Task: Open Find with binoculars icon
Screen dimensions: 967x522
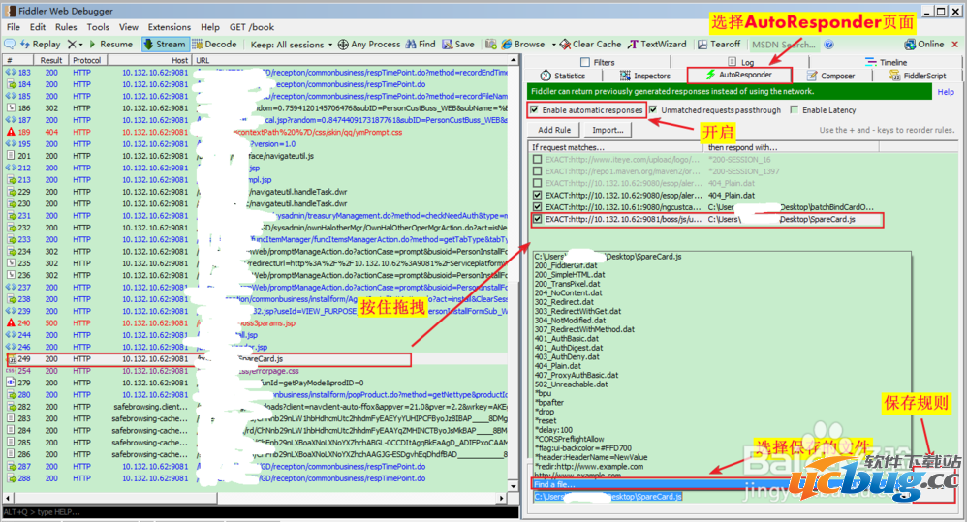Action: click(x=411, y=45)
